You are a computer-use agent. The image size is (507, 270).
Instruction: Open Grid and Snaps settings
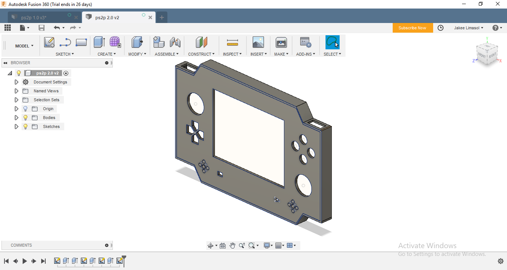[279, 246]
